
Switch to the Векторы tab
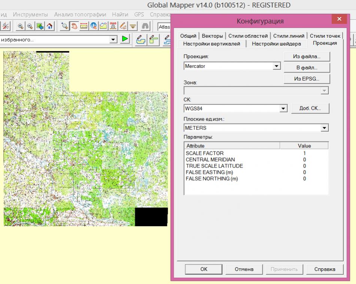212,36
